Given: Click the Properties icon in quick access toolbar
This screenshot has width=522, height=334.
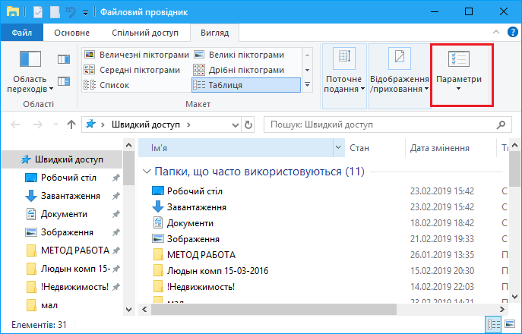Looking at the screenshot, I should [38, 12].
